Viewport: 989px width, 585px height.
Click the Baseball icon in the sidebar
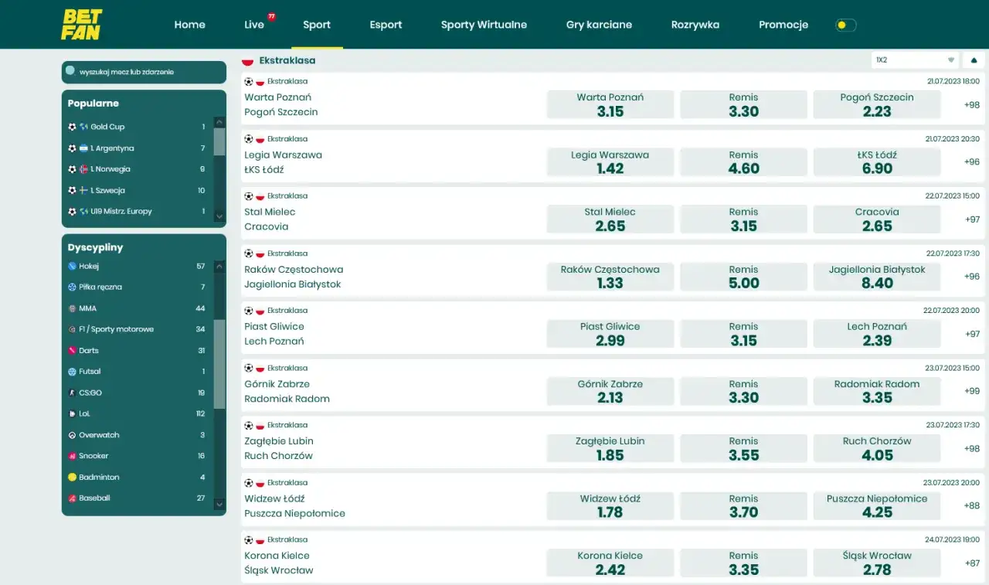72,498
